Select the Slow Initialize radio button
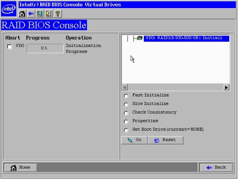The width and height of the screenshot is (238, 179). coord(126,104)
